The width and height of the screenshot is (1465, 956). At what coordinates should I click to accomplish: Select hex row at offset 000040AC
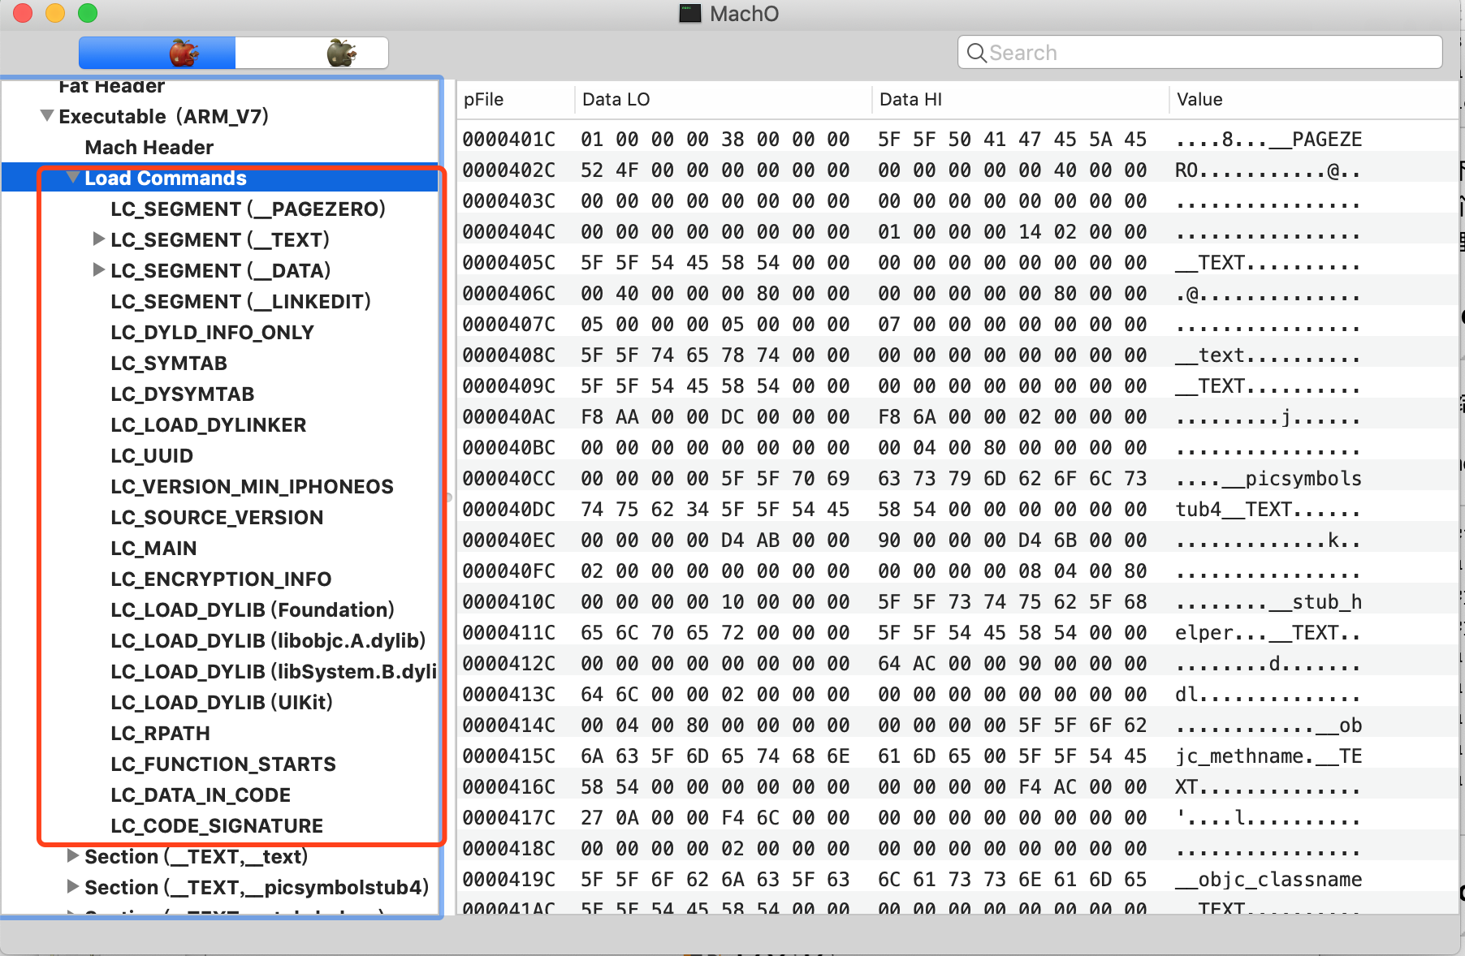click(x=957, y=416)
